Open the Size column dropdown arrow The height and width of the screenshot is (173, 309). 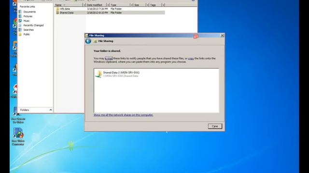(147, 5)
